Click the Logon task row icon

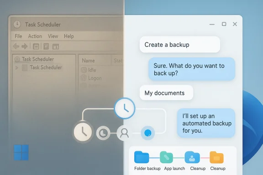click(x=84, y=78)
